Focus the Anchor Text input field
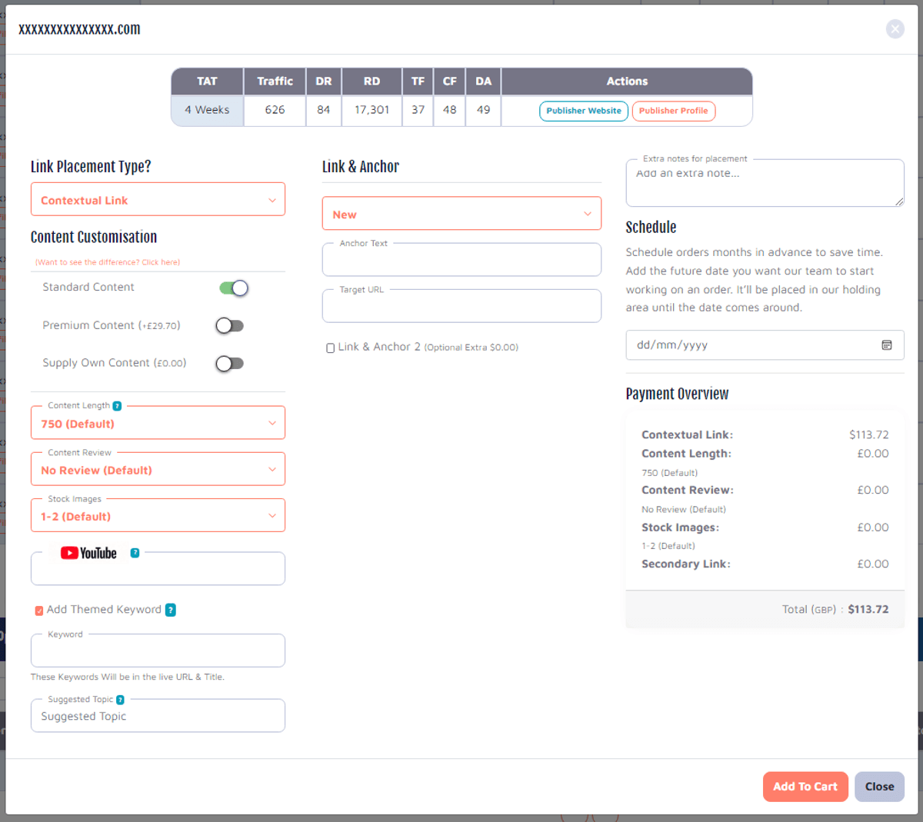 (x=461, y=260)
